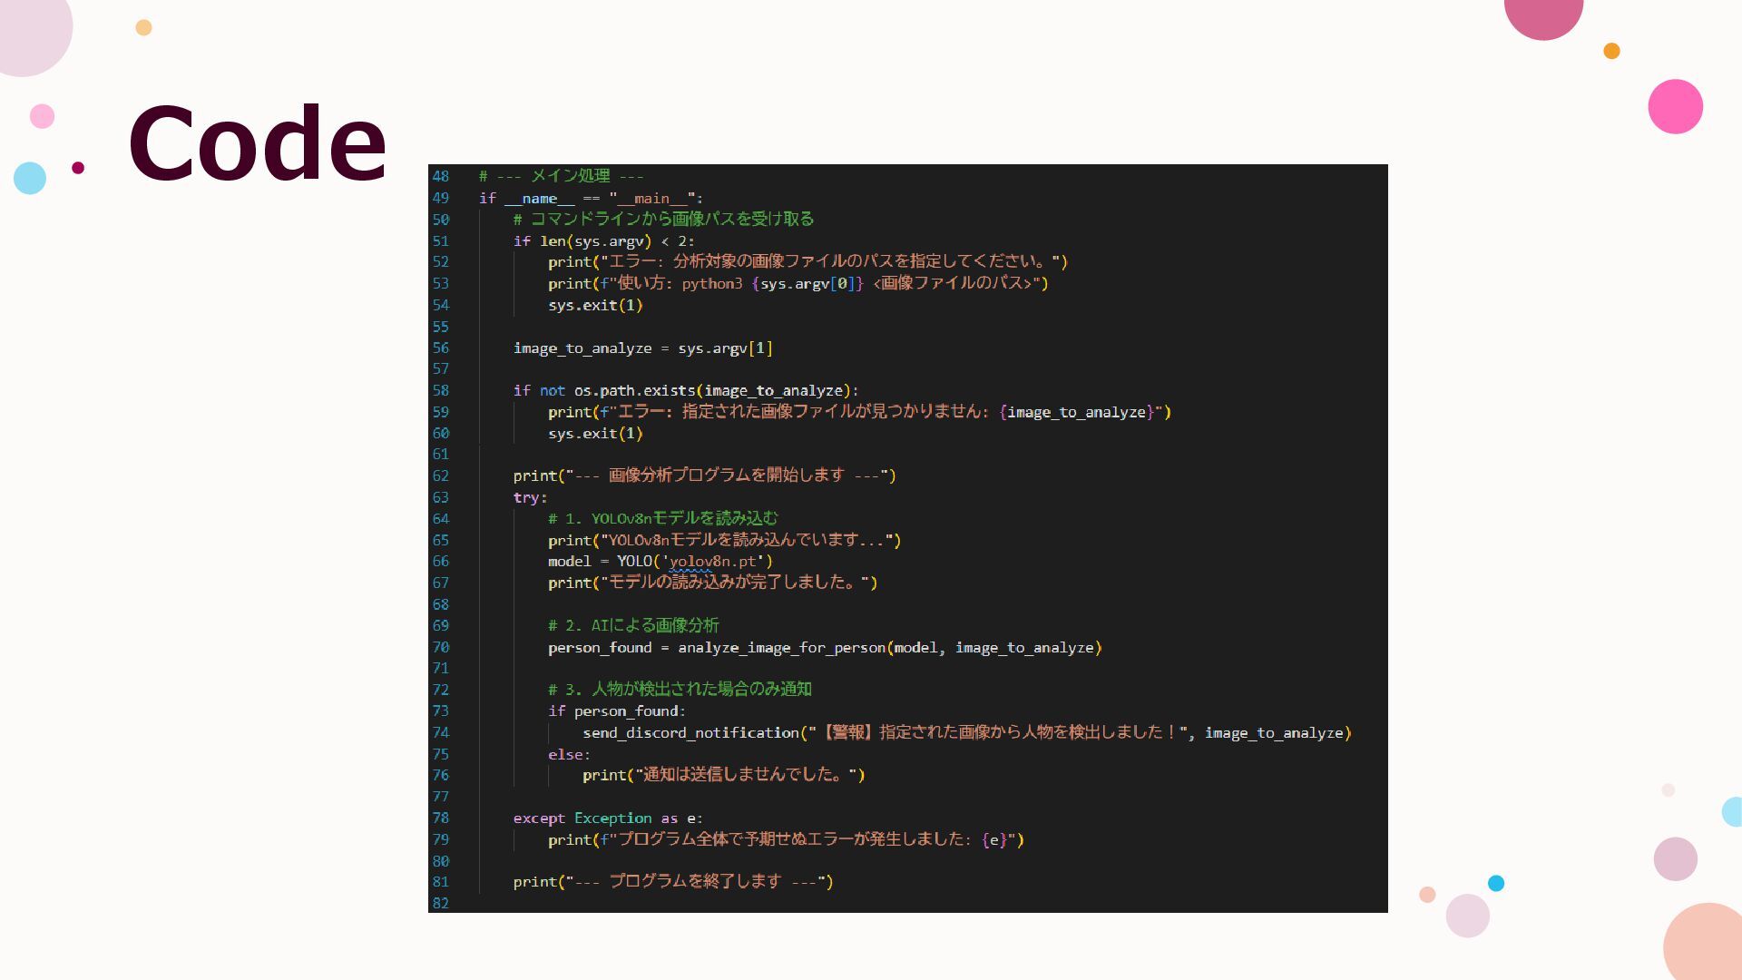
Task: Click line number 82 in the gutter
Action: pos(440,903)
